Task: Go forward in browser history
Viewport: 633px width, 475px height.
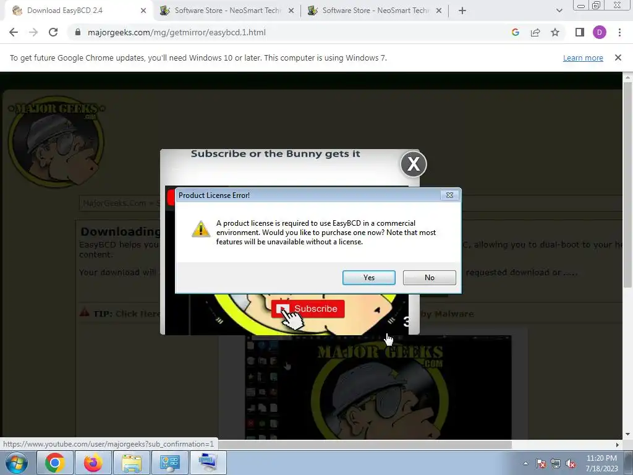Action: click(33, 32)
